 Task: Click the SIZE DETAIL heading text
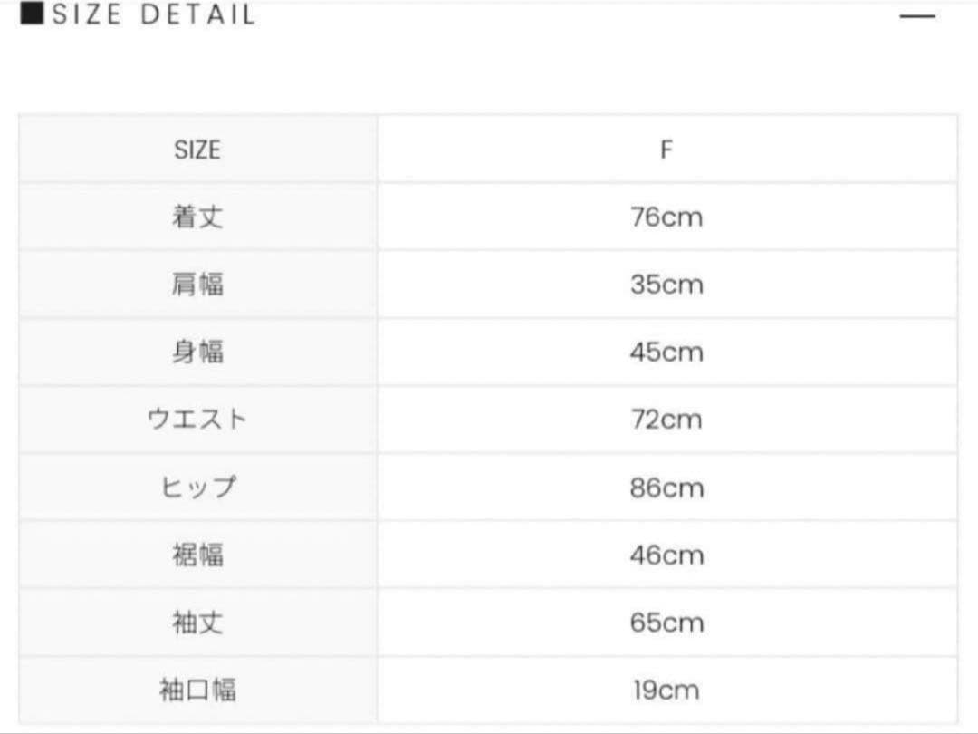click(153, 15)
